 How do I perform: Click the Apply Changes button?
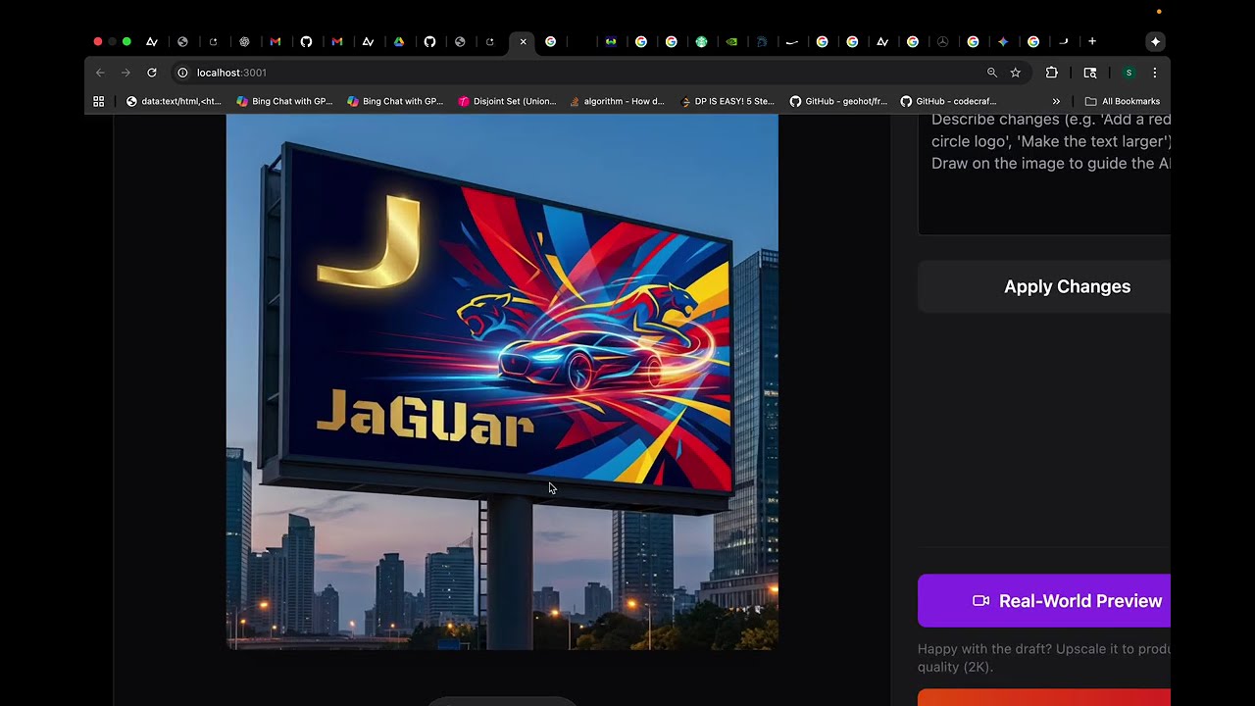pyautogui.click(x=1044, y=286)
